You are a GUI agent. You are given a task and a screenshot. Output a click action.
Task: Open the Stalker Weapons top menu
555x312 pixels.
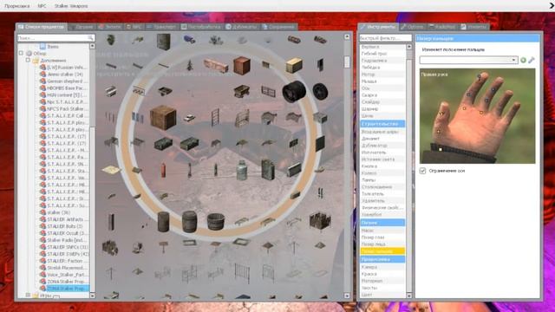pos(71,6)
